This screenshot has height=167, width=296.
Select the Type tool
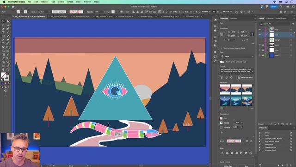click(3, 32)
